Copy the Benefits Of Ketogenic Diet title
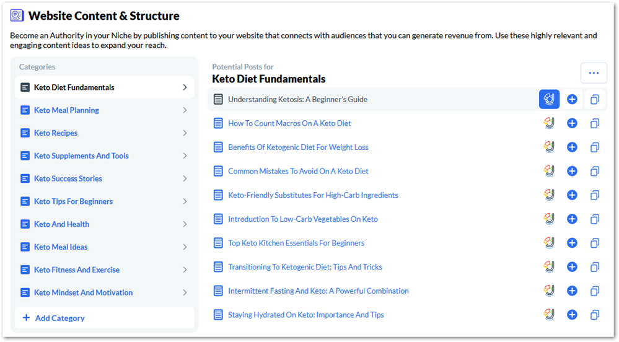The height and width of the screenshot is (342, 619). (595, 147)
